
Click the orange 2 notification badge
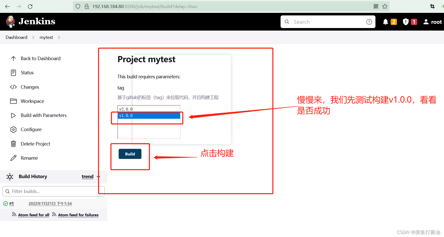394,22
